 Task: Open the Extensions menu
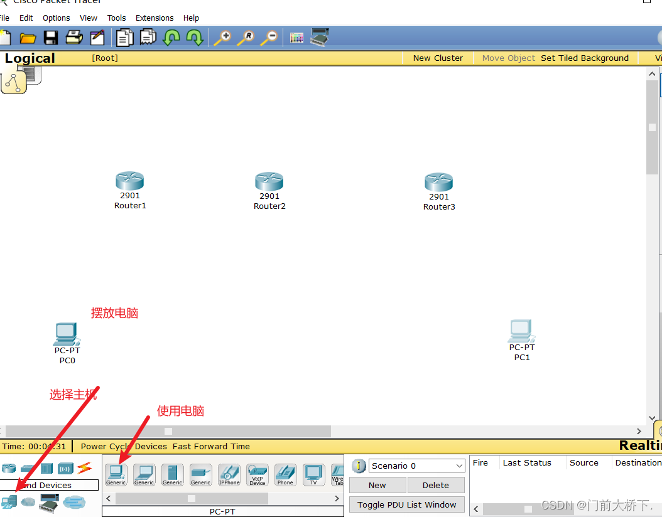pyautogui.click(x=155, y=18)
